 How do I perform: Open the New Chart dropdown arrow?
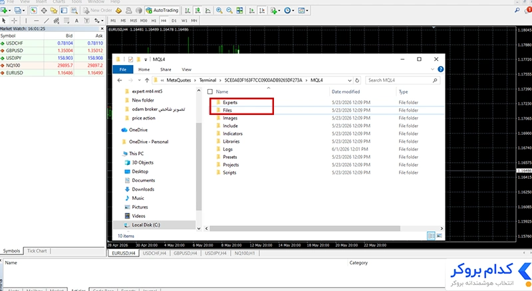9,11
